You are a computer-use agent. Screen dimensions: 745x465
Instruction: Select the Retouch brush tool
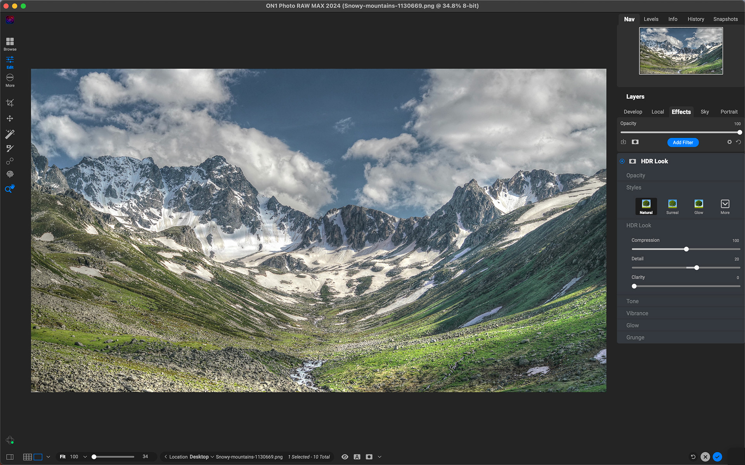10,148
